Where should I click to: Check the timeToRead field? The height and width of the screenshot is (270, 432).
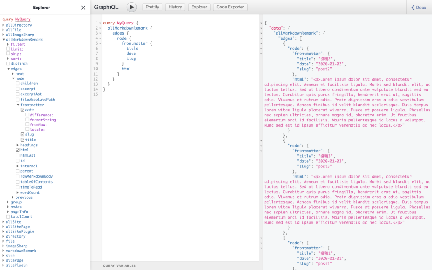[x=18, y=187]
